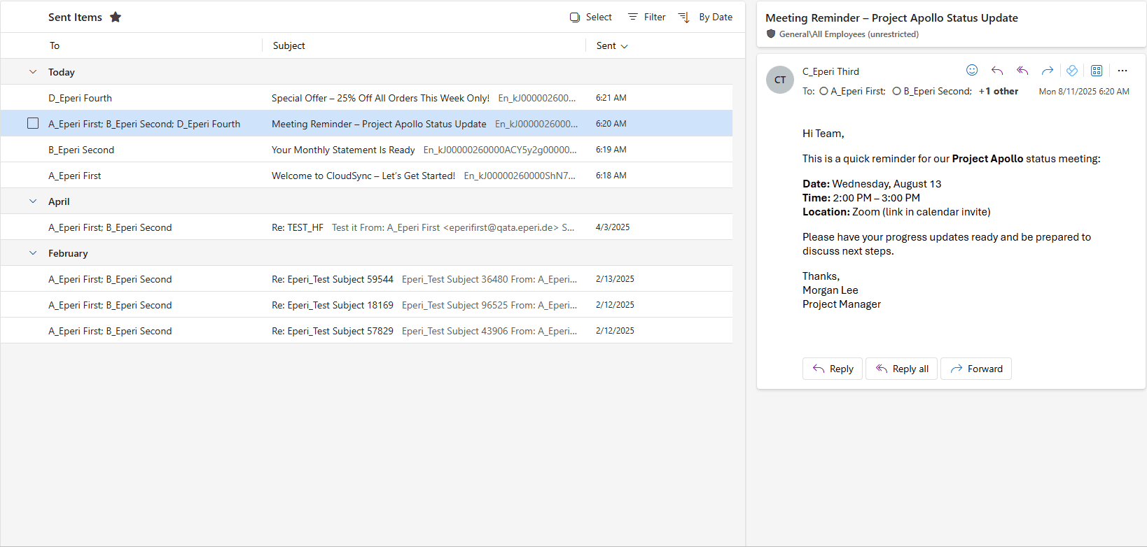
Task: Click the General\All Employees sensitivity label
Action: pyautogui.click(x=849, y=34)
